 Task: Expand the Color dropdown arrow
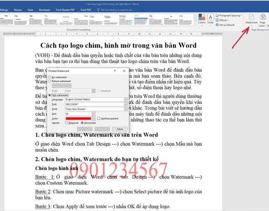[x=94, y=119]
